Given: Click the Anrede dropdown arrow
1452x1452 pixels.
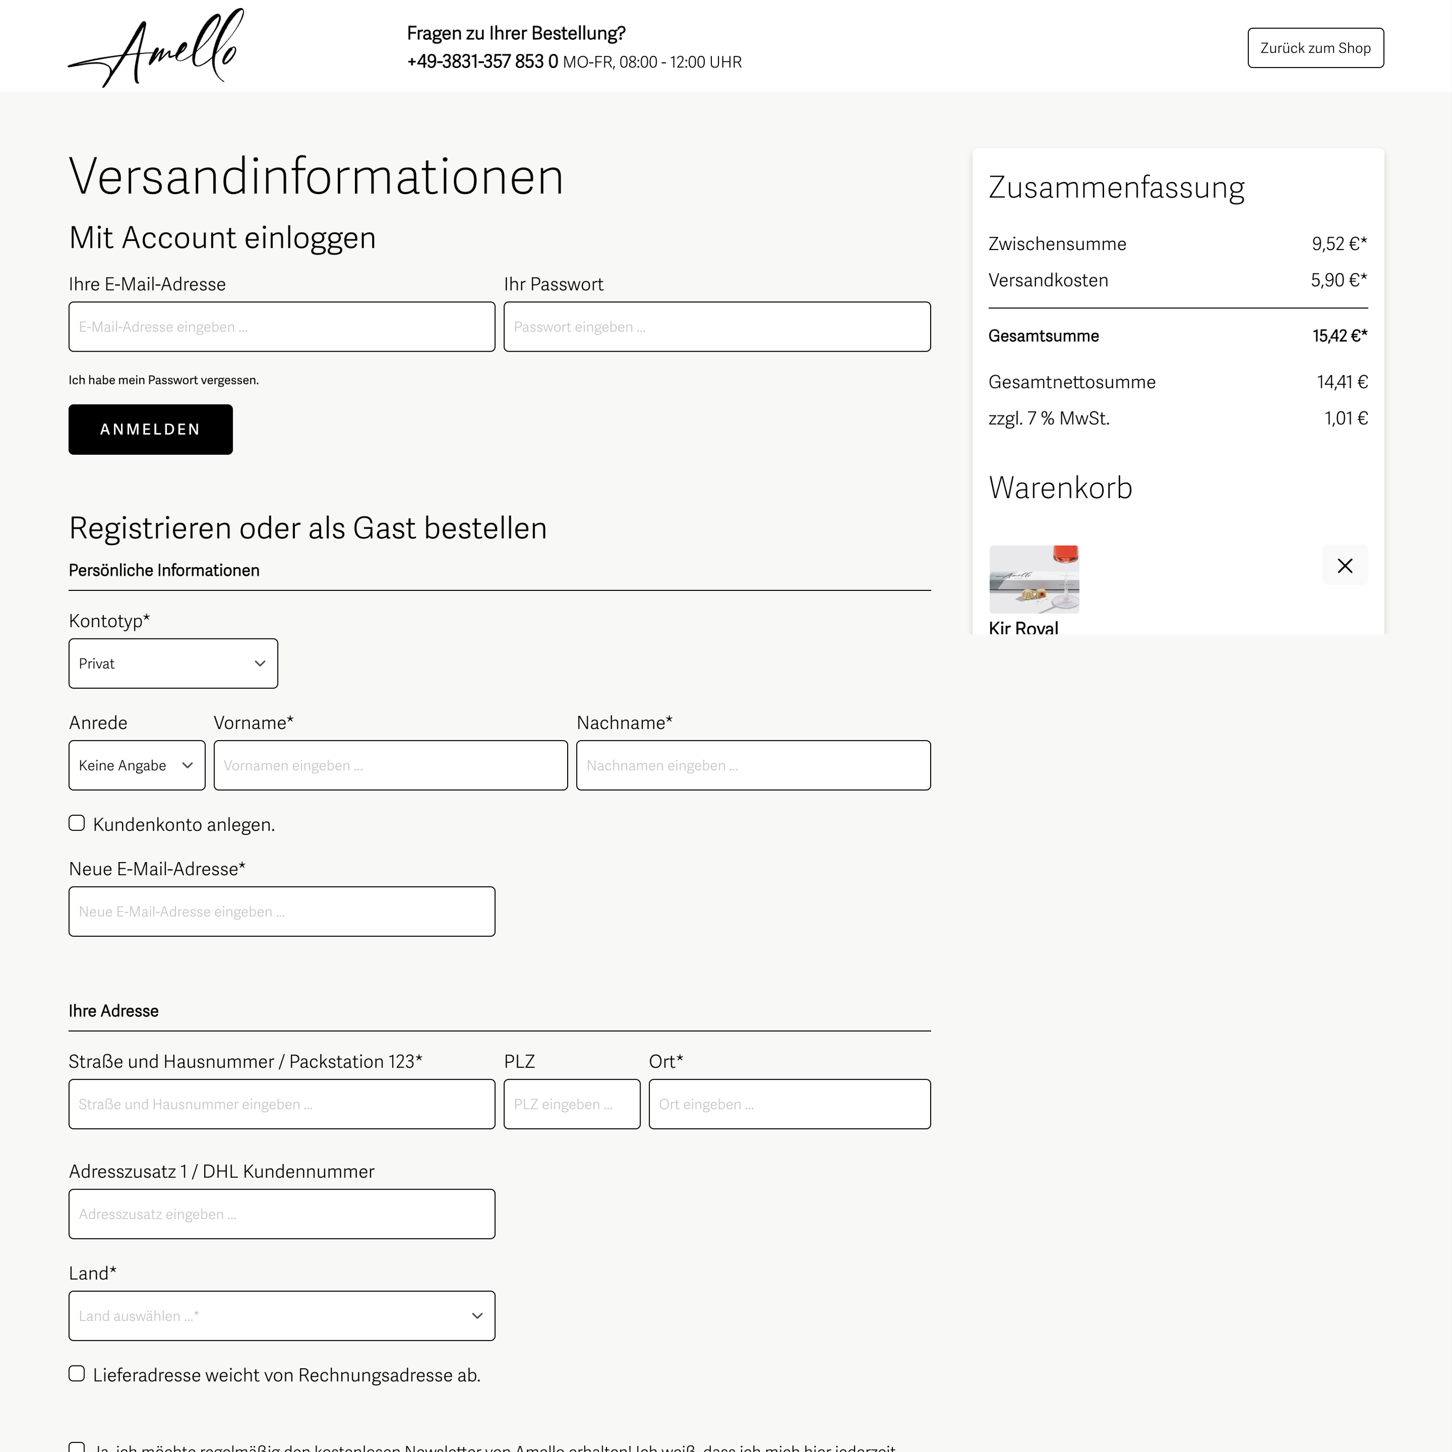Looking at the screenshot, I should [x=186, y=765].
